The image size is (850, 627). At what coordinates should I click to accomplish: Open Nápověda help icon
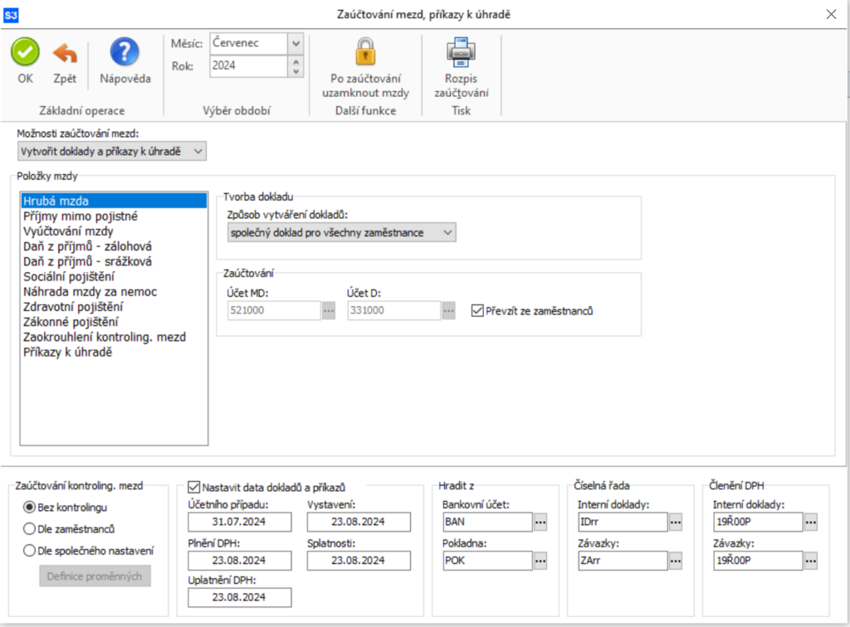coord(125,52)
